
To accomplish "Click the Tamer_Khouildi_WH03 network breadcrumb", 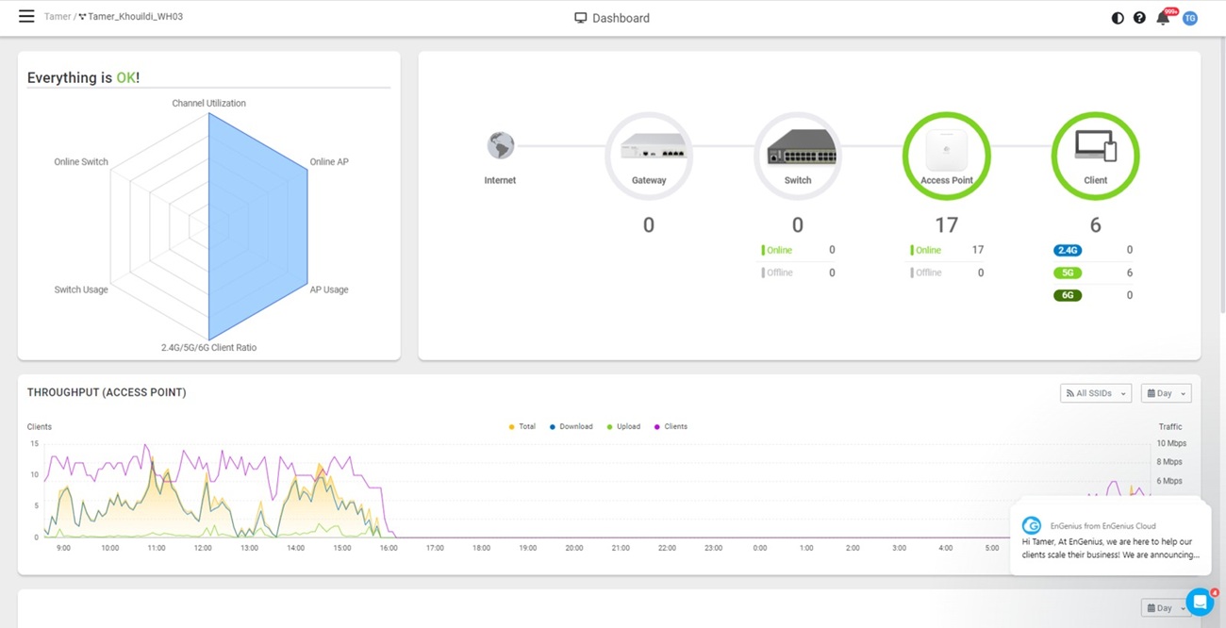I will pos(134,17).
